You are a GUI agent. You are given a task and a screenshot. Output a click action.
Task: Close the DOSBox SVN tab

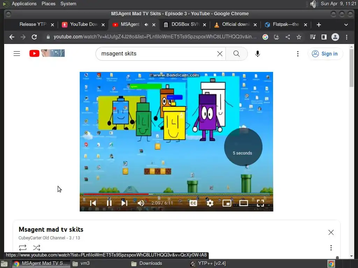coord(205,25)
